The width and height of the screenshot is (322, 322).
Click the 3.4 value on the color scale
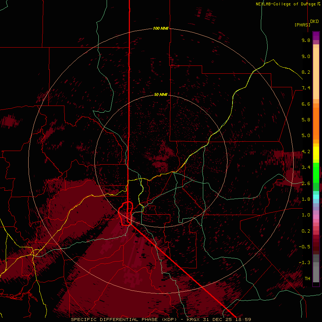306,167
